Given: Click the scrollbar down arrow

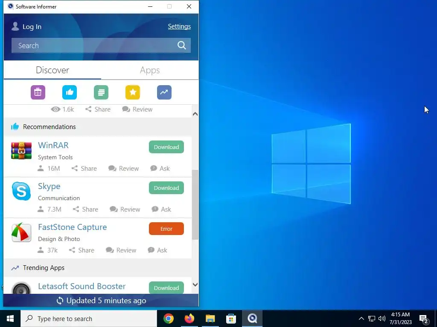Looking at the screenshot, I should tap(195, 285).
